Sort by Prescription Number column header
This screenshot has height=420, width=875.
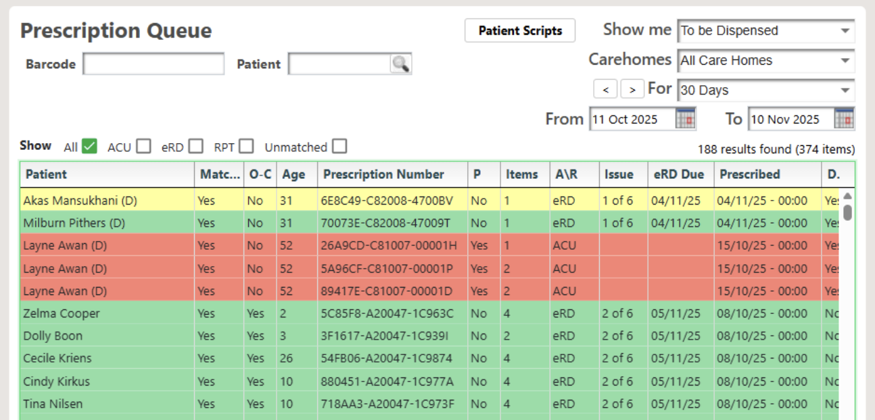tap(383, 174)
